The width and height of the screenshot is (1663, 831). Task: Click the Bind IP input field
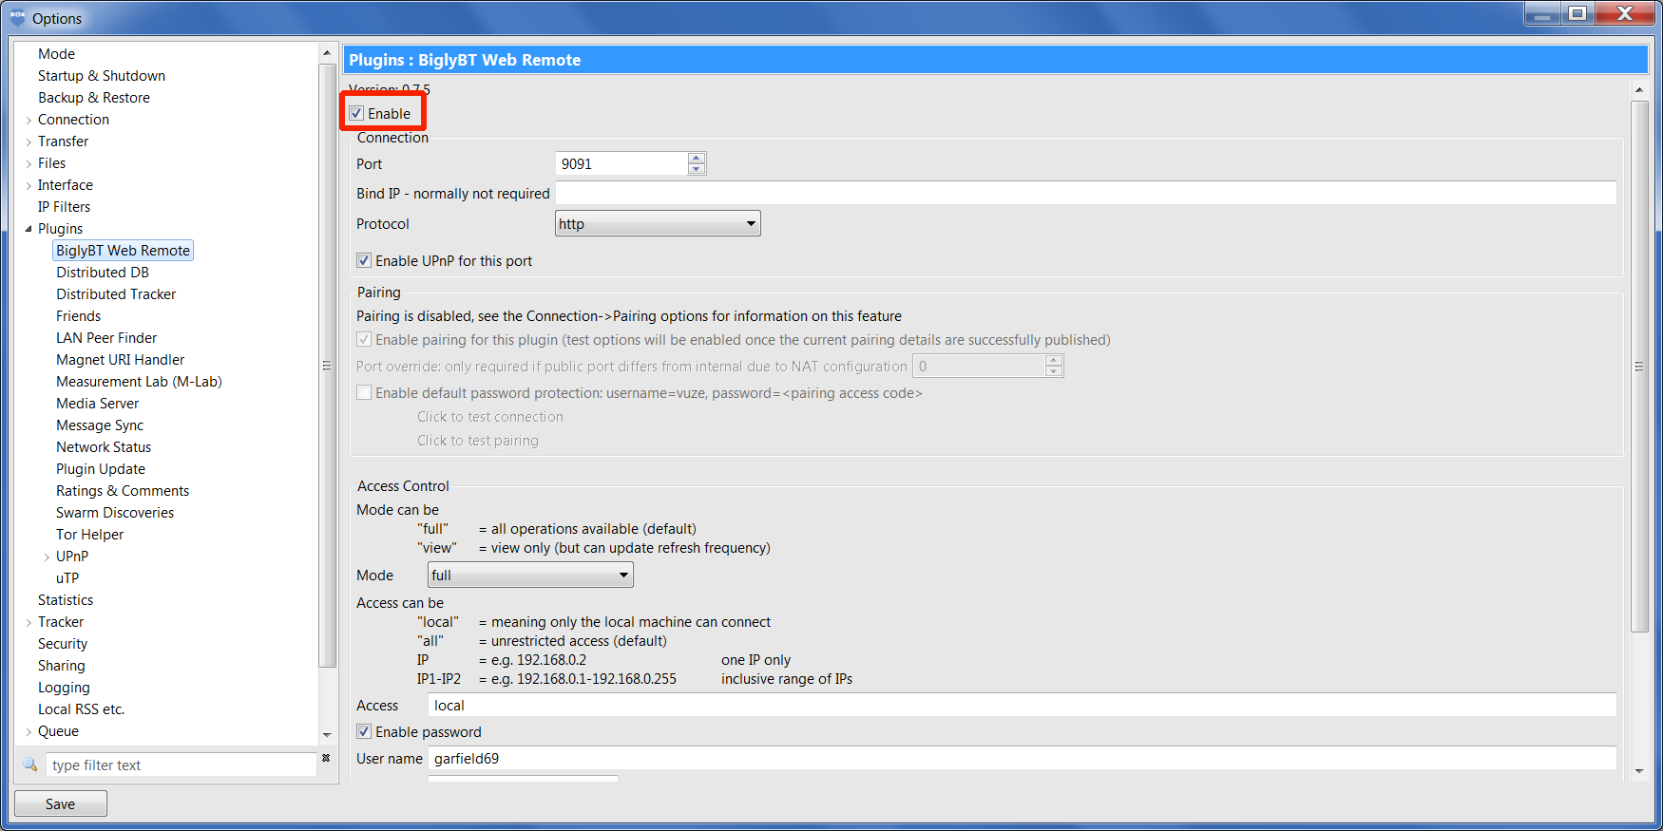point(1086,193)
